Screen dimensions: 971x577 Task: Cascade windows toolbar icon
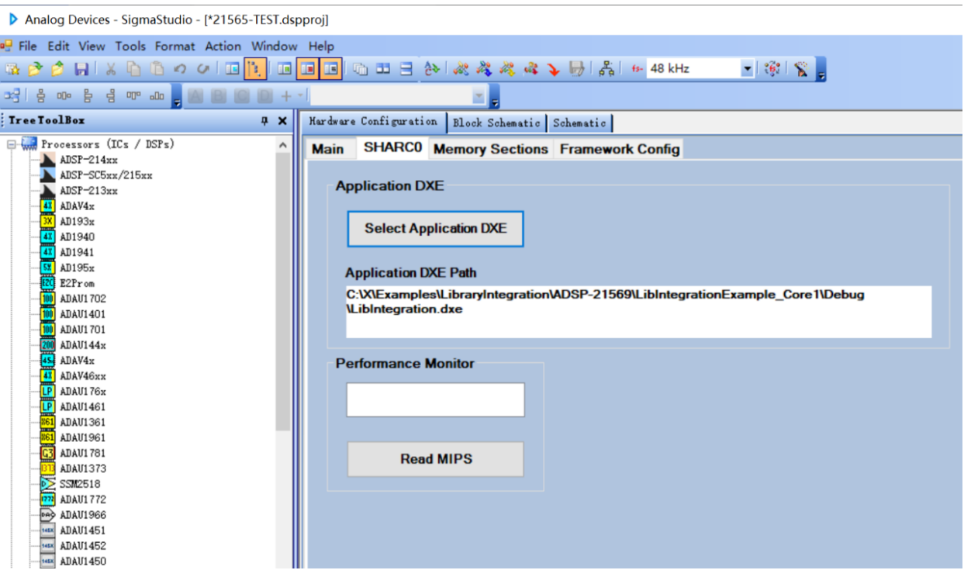361,69
